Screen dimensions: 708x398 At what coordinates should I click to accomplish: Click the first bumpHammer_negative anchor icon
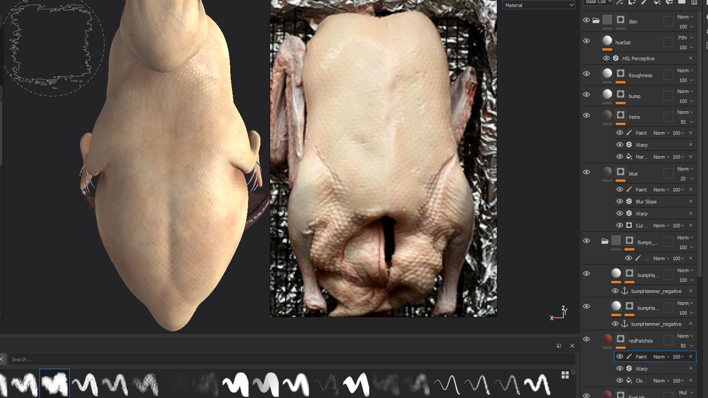pos(625,291)
